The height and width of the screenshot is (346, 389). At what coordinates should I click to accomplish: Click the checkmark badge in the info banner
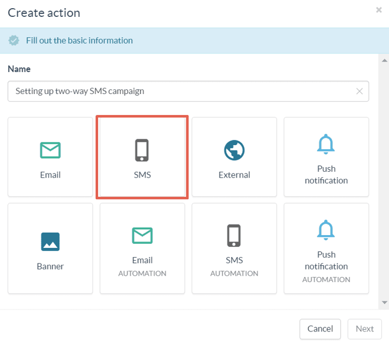(x=14, y=41)
